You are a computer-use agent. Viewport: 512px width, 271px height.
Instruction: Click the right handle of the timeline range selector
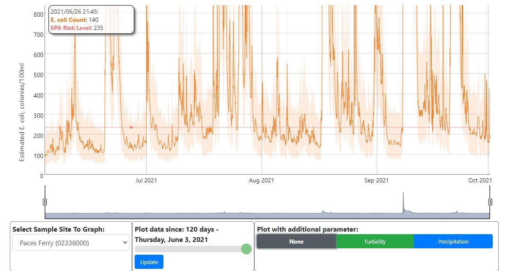click(x=491, y=200)
